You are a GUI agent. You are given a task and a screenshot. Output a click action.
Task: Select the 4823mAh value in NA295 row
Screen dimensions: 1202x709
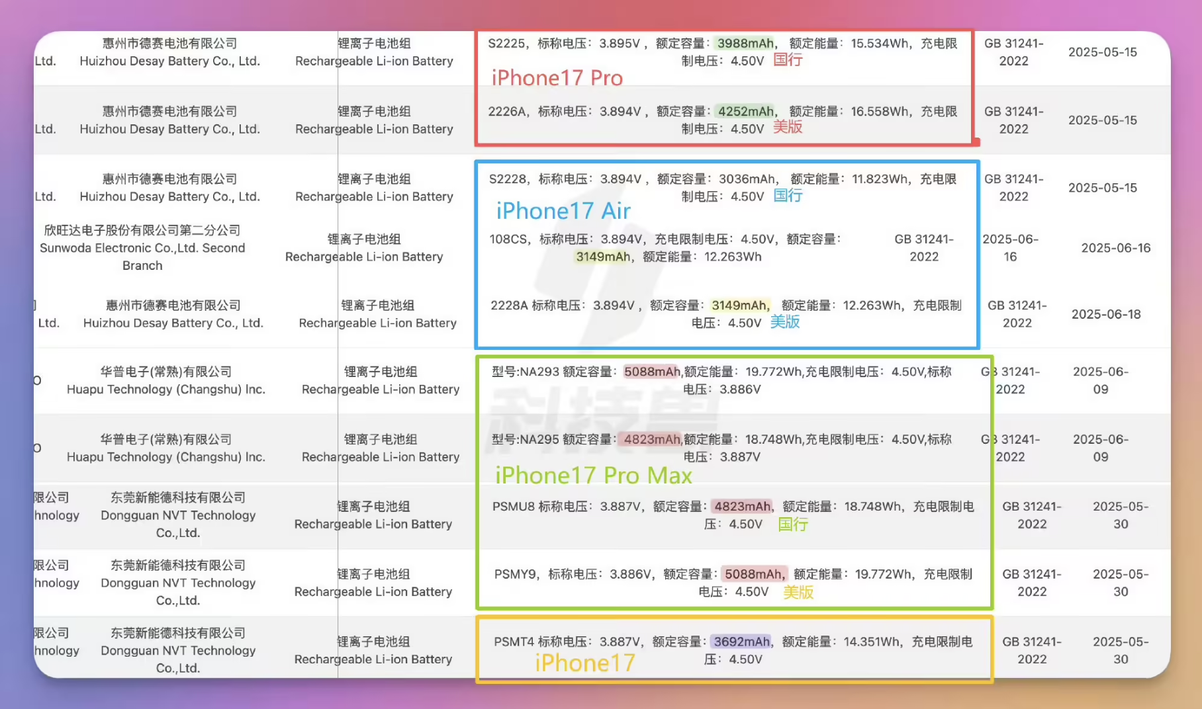(652, 439)
